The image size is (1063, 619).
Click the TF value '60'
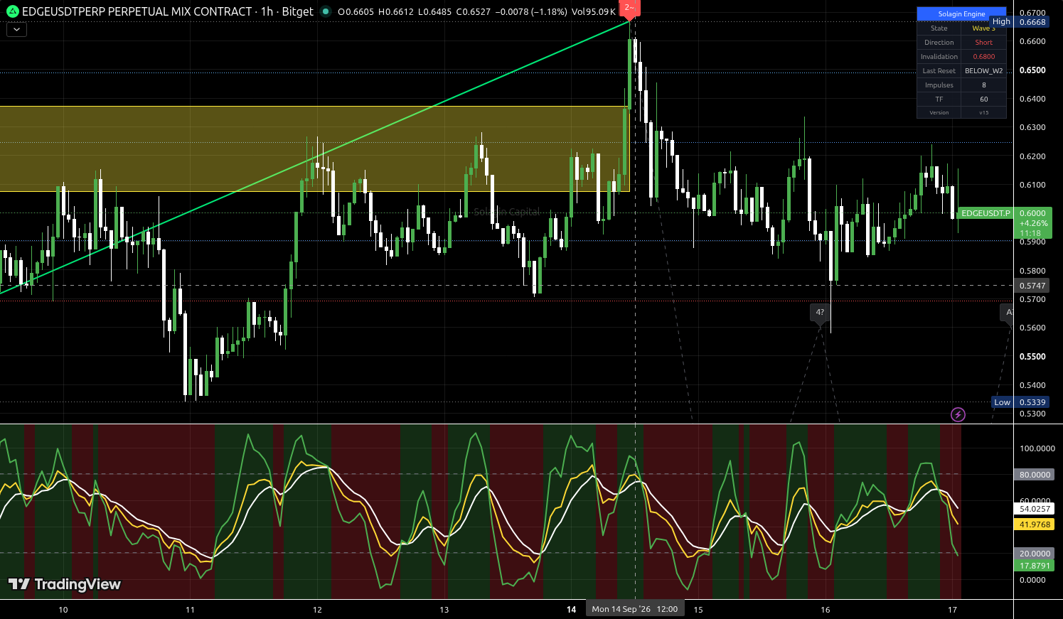(x=984, y=99)
